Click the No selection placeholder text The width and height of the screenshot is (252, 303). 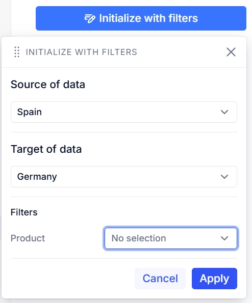(x=139, y=238)
